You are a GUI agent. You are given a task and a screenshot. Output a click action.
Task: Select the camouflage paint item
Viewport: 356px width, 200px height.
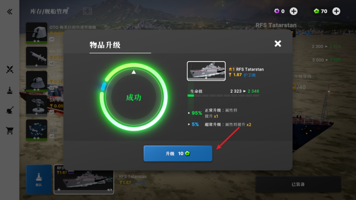tap(37, 130)
